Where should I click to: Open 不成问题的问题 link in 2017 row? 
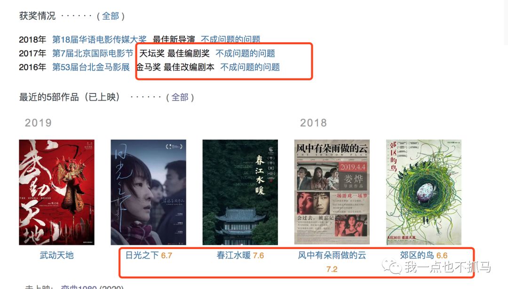click(x=245, y=53)
